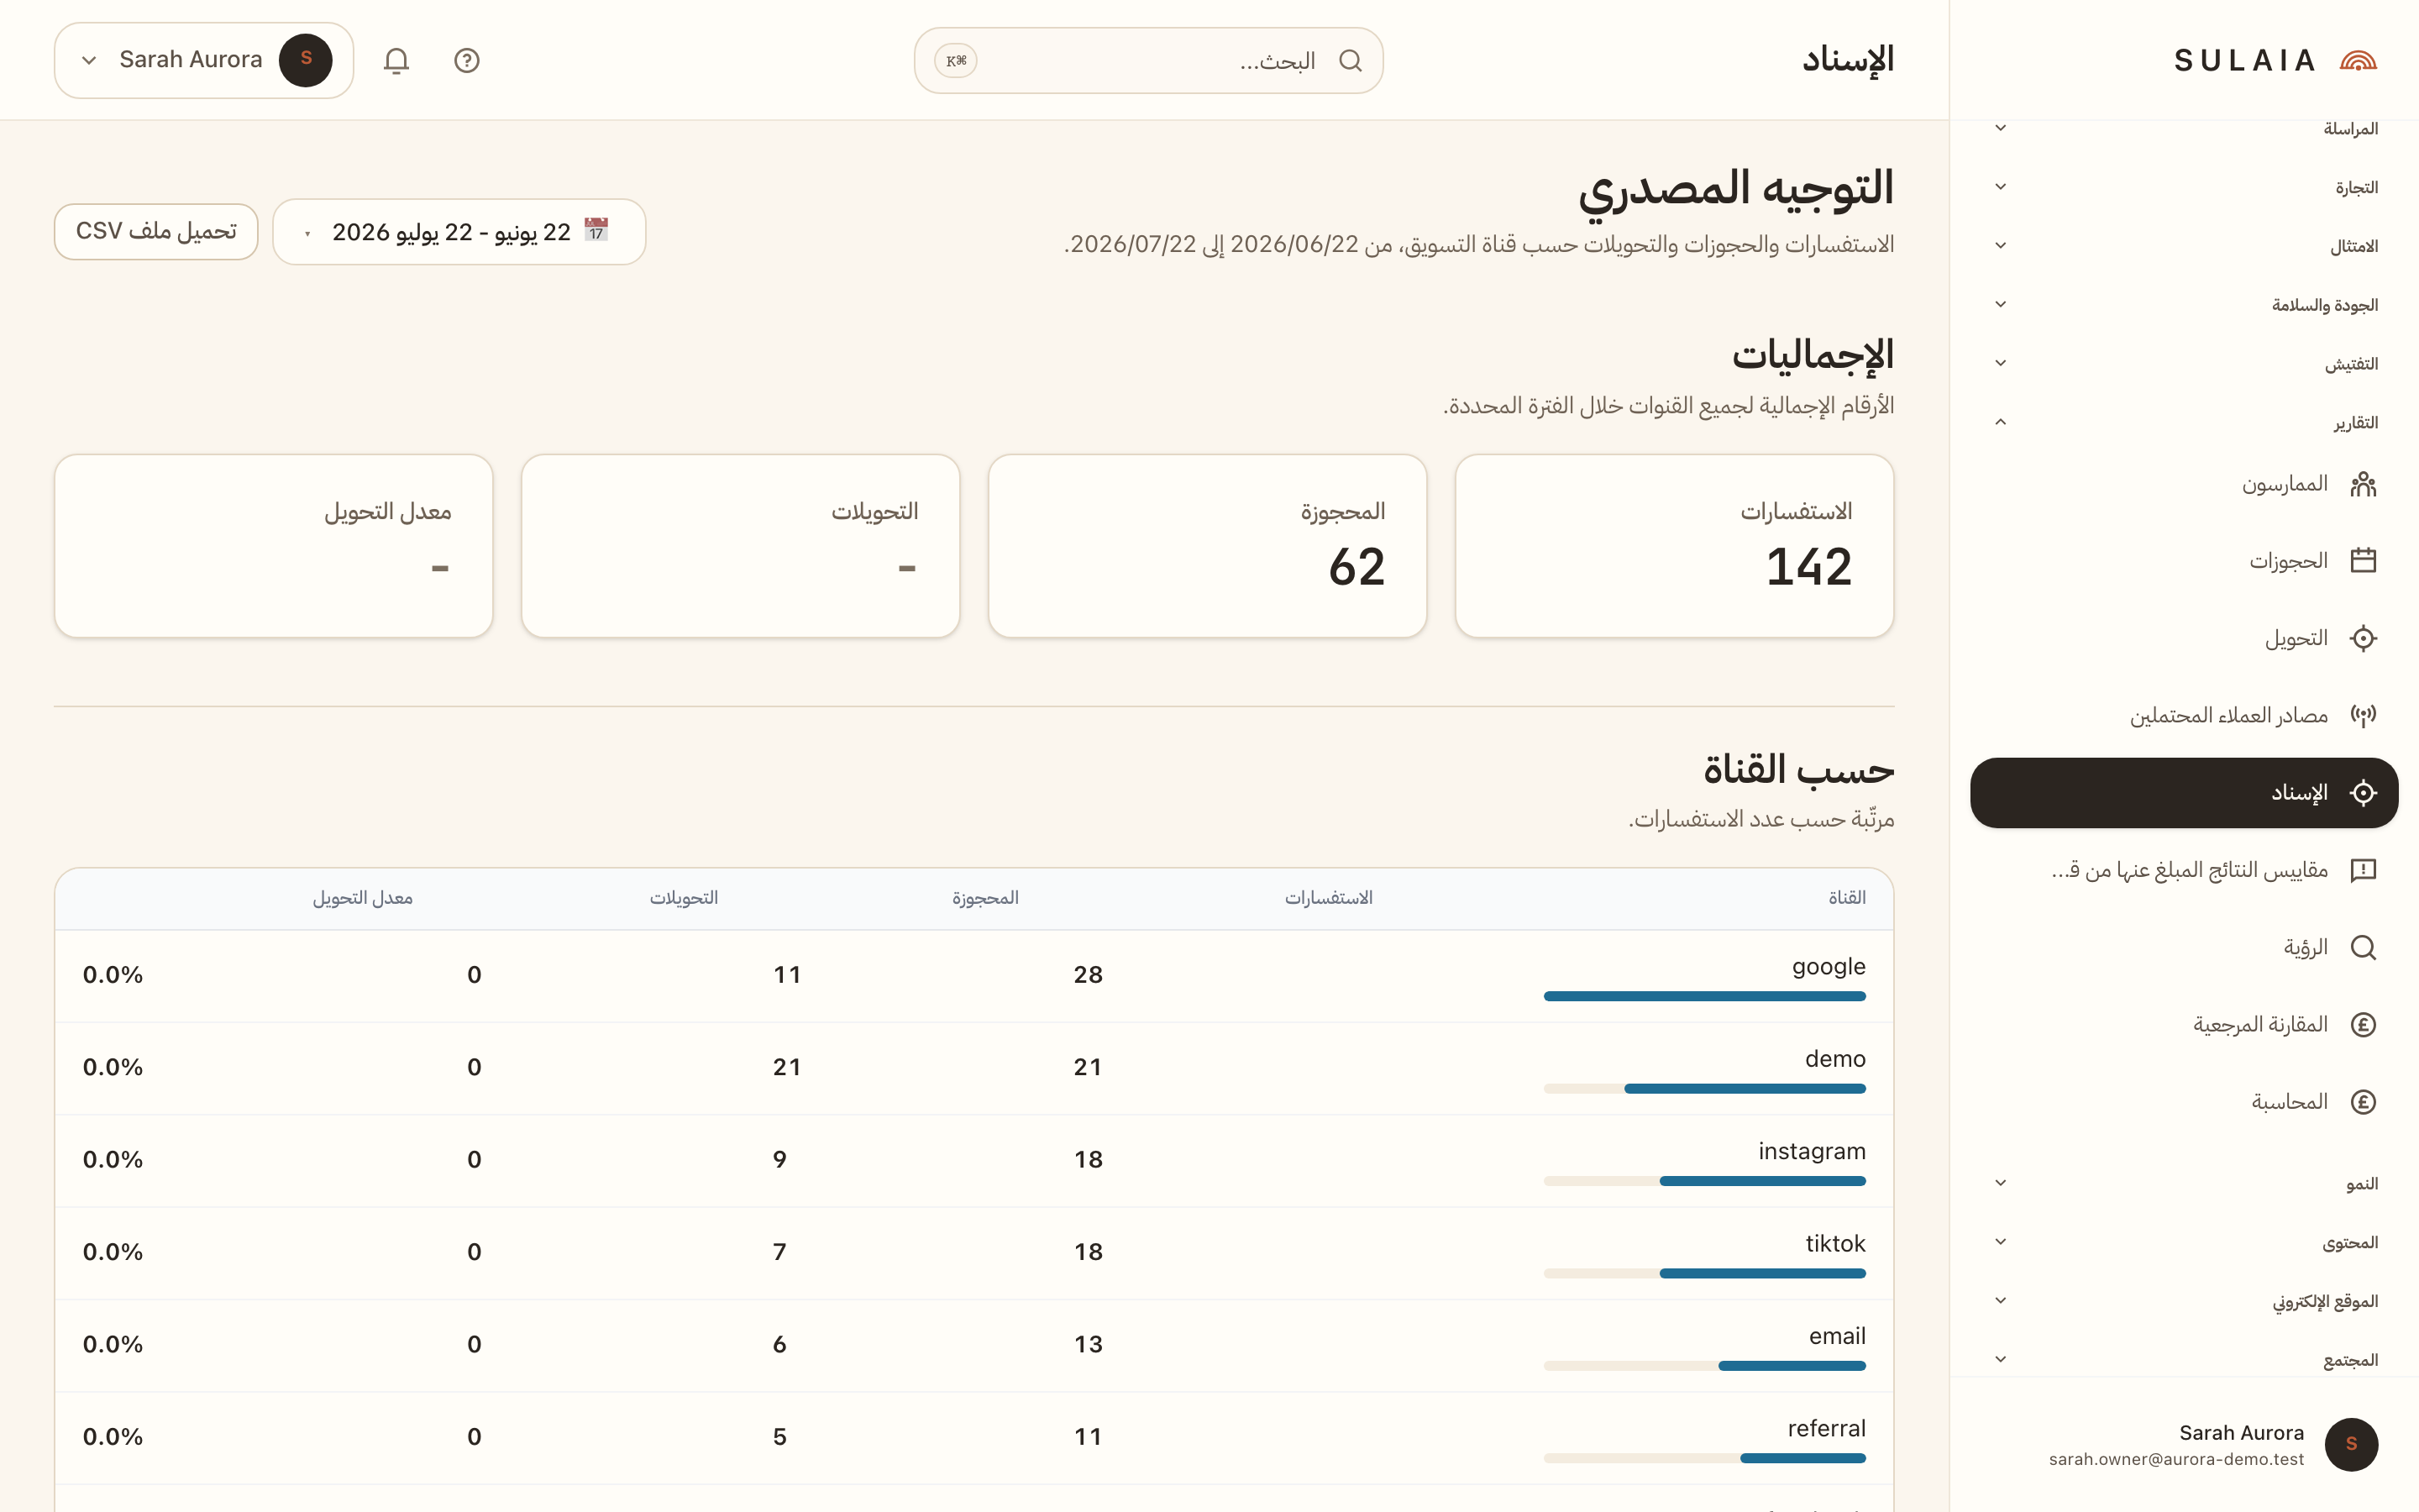Click the instagram channel progress bar

point(1704,1181)
